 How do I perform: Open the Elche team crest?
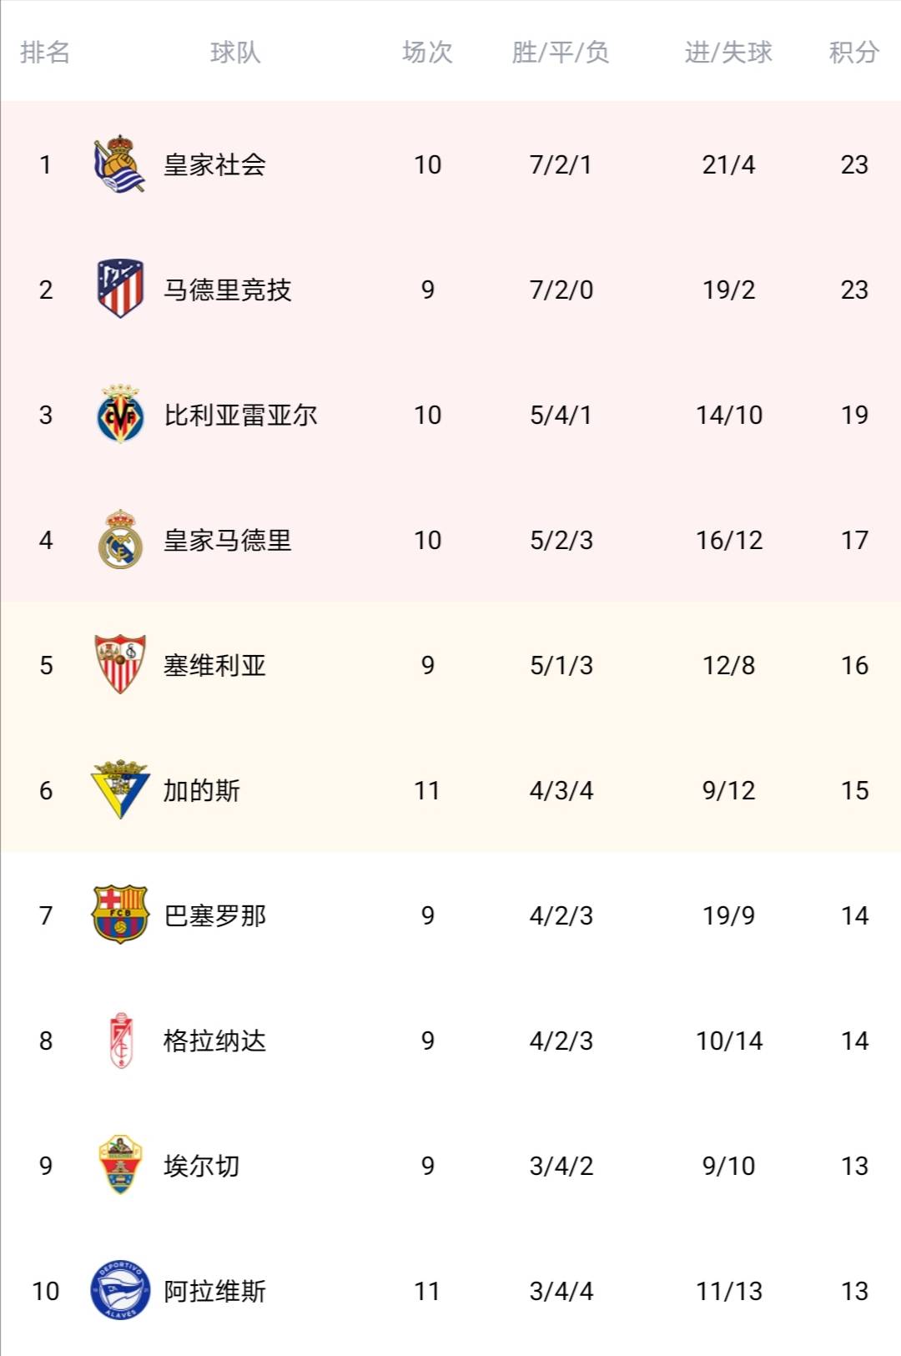coord(120,1165)
